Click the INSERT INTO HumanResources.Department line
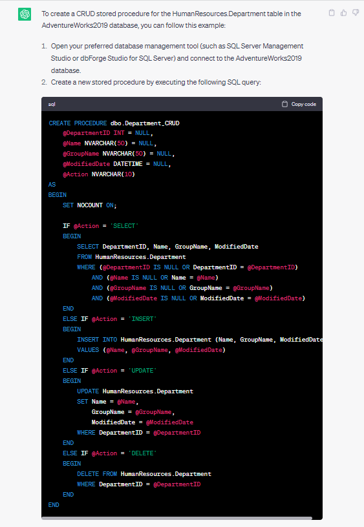 click(200, 340)
